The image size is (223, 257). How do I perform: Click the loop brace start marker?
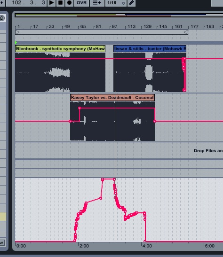(17, 32)
